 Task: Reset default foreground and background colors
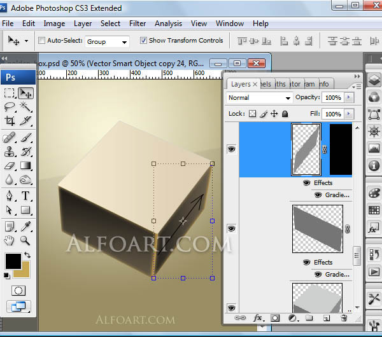pyautogui.click(x=7, y=276)
